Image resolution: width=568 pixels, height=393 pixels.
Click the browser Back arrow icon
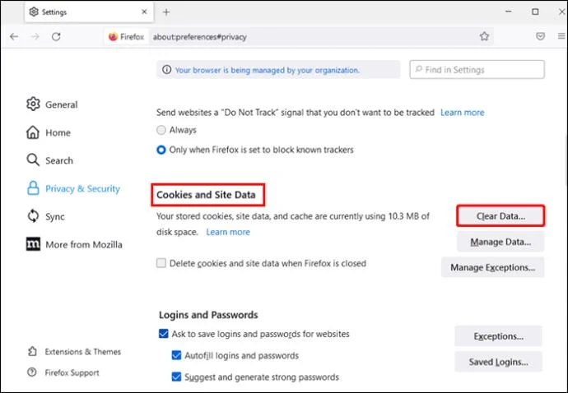tap(14, 37)
